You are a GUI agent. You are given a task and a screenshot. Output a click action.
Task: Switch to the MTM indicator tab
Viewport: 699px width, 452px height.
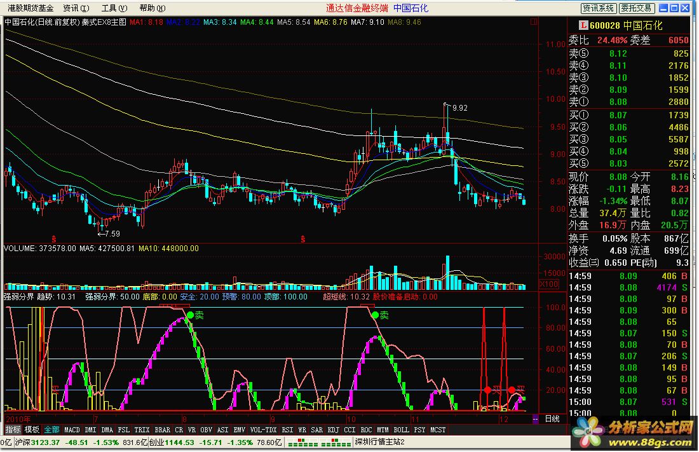pyautogui.click(x=383, y=430)
